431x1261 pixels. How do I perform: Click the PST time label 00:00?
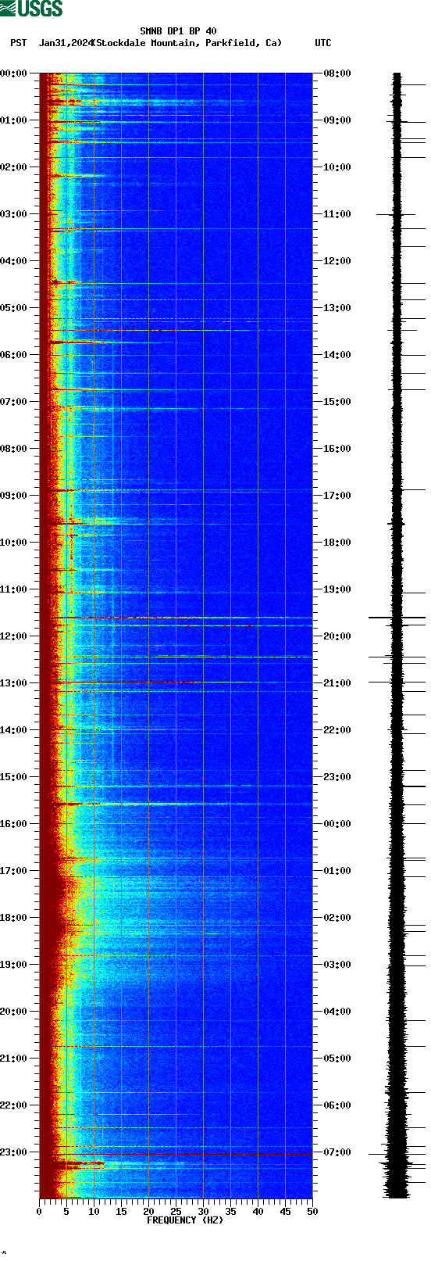pos(14,73)
